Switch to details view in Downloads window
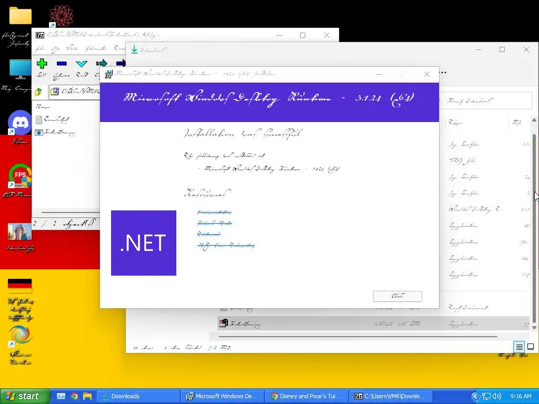The image size is (539, 404). click(x=519, y=347)
